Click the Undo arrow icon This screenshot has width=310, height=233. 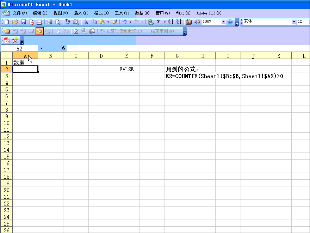(x=124, y=22)
